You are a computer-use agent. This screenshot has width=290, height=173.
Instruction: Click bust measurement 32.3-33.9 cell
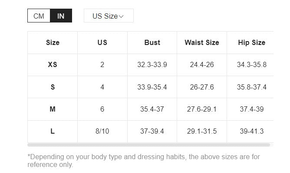click(x=152, y=65)
